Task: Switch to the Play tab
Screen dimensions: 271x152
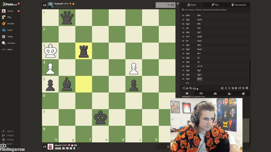Action: [x=215, y=5]
